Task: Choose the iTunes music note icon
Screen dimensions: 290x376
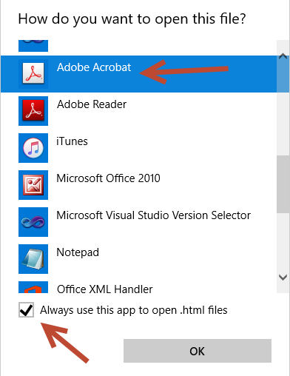Action: point(33,148)
